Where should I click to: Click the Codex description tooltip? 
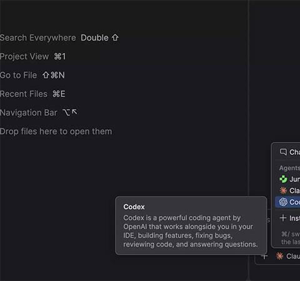(x=191, y=225)
